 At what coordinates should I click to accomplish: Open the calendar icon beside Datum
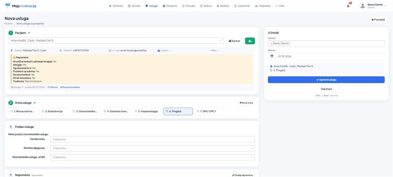tap(272, 56)
